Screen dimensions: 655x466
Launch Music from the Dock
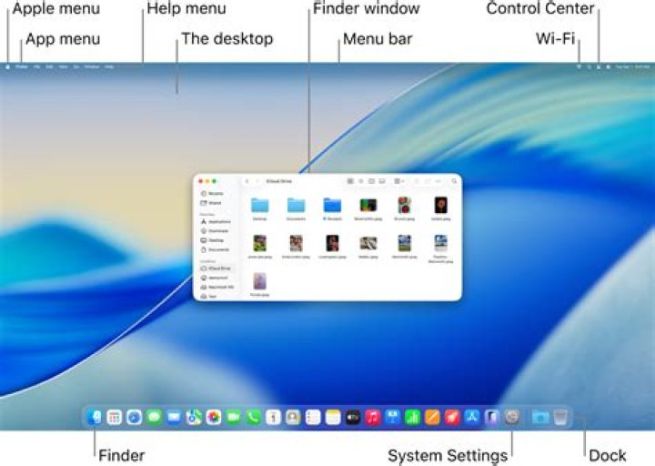coord(373,417)
